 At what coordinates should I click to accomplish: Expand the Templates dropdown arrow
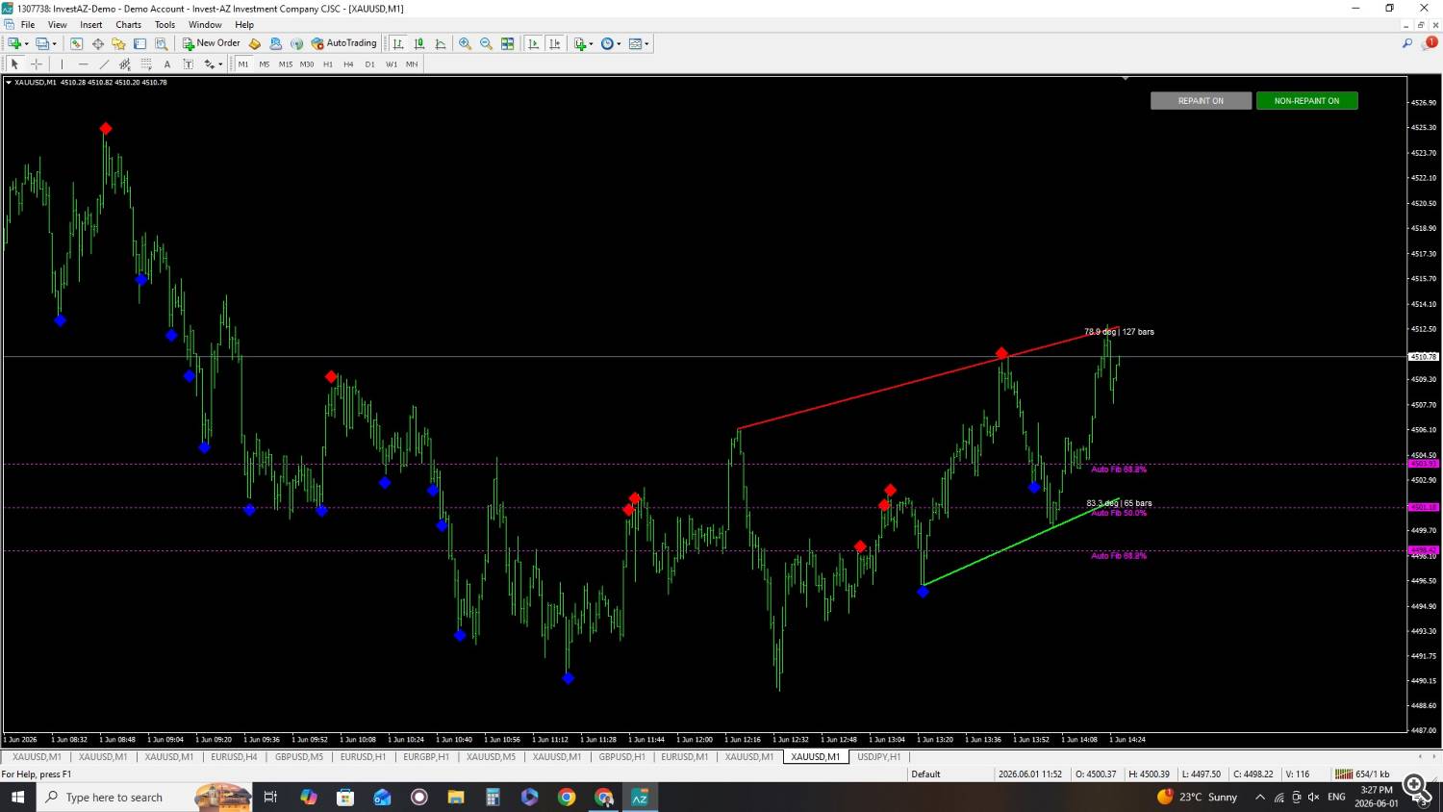[x=646, y=43]
